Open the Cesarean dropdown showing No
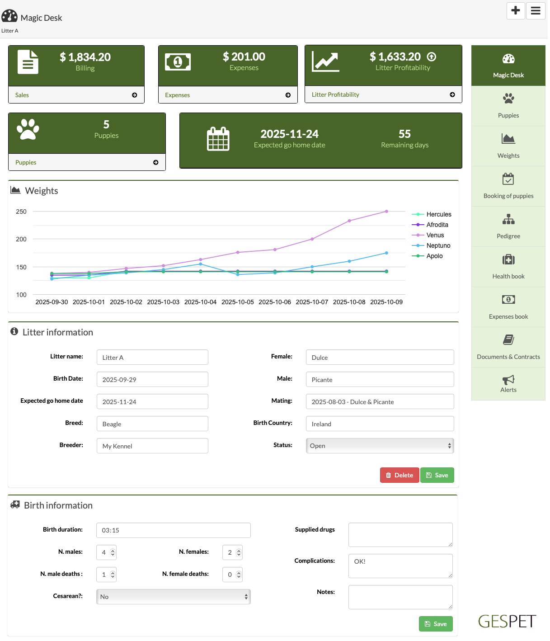The height and width of the screenshot is (641, 550). tap(173, 597)
